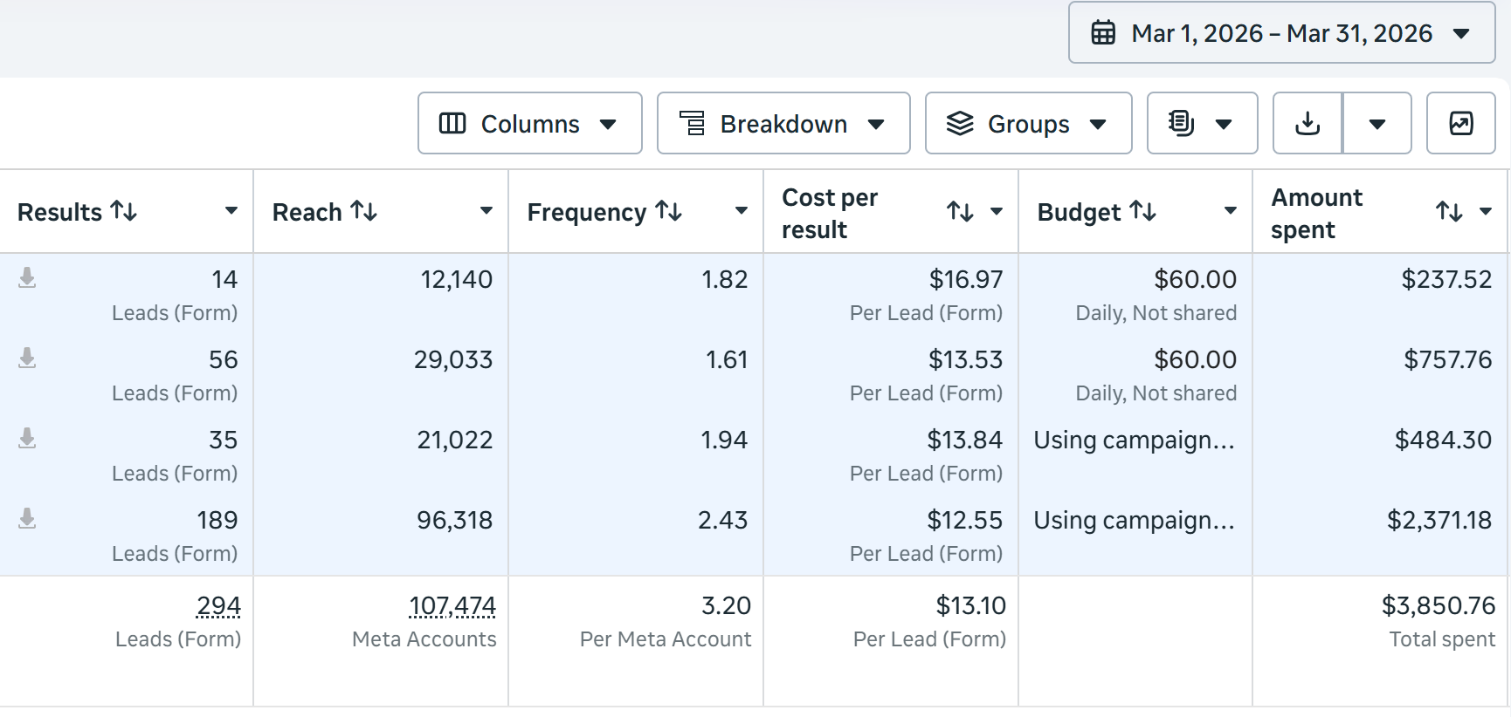This screenshot has width=1511, height=717.
Task: Click the $13.10 total cost per lead
Action: tap(970, 605)
